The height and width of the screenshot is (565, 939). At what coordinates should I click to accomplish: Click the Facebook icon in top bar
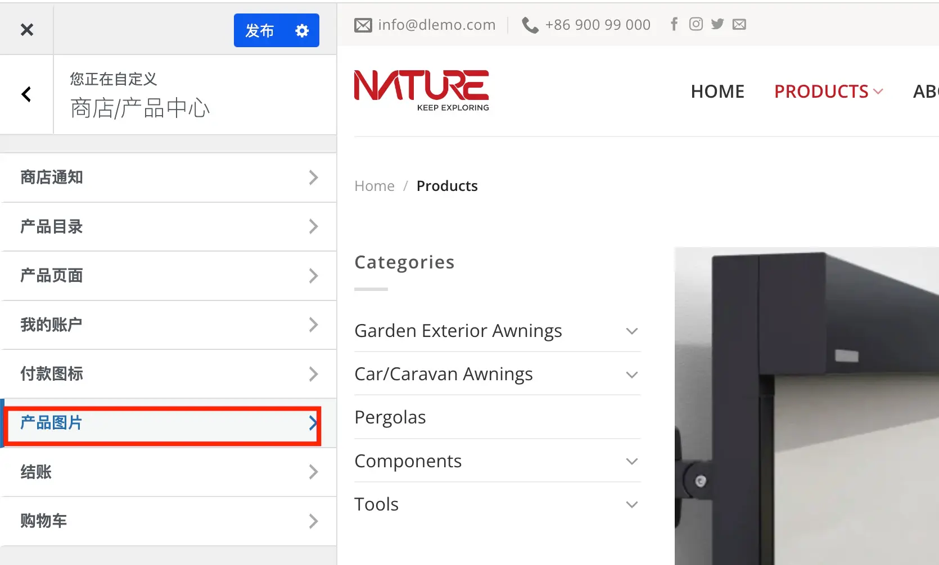pos(674,24)
